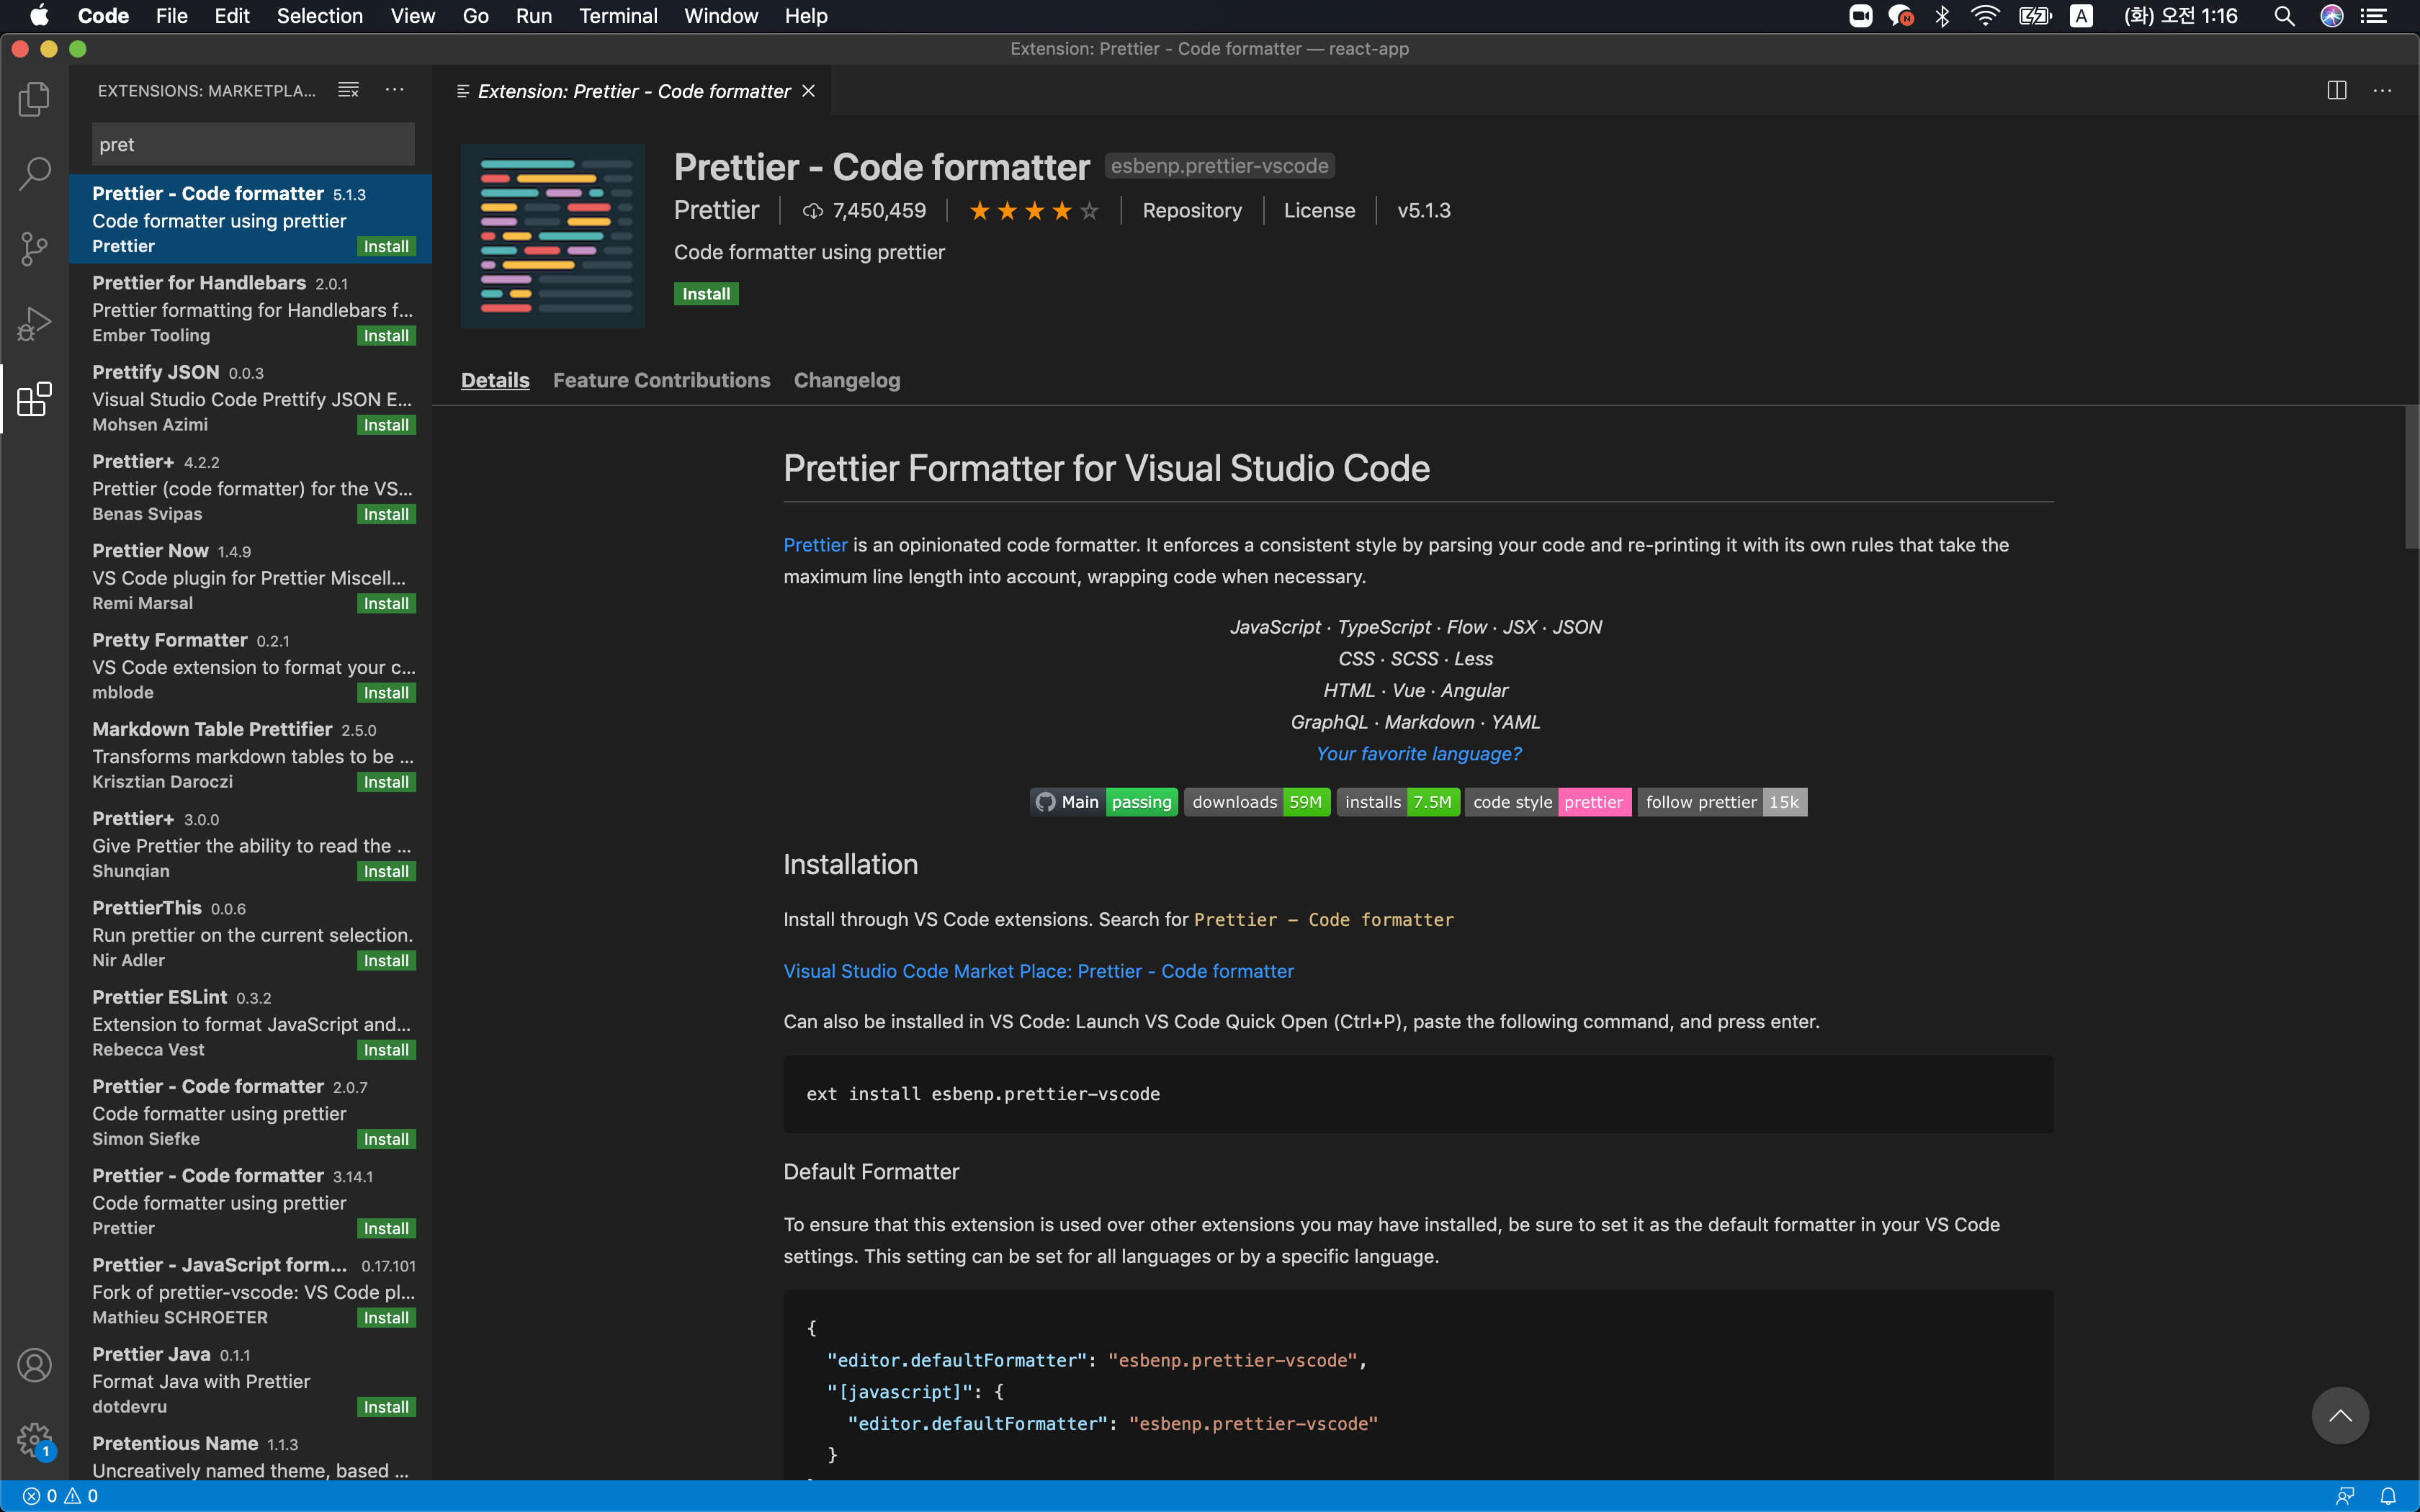
Task: Click the Extensions activity bar icon
Action: pos(34,399)
